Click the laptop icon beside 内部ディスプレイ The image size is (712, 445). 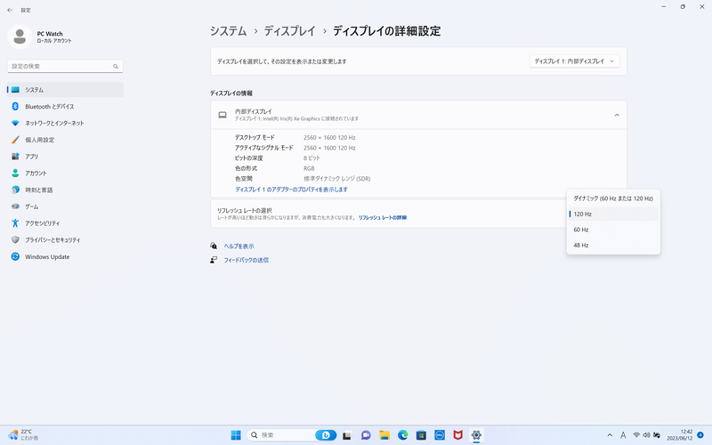point(222,115)
